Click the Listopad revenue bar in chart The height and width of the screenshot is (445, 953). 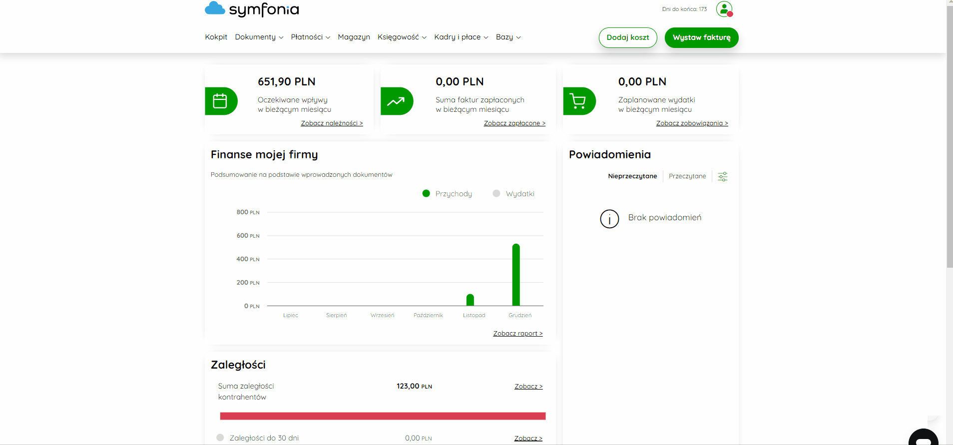(x=470, y=300)
